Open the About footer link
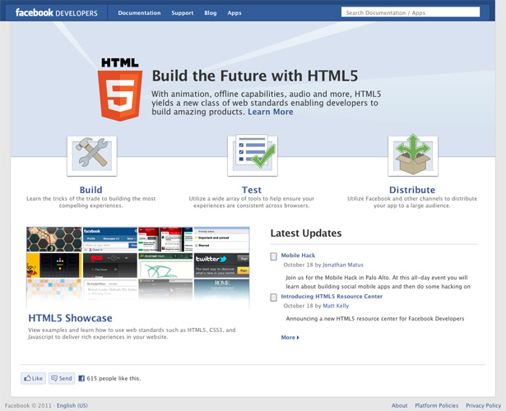 pyautogui.click(x=400, y=405)
